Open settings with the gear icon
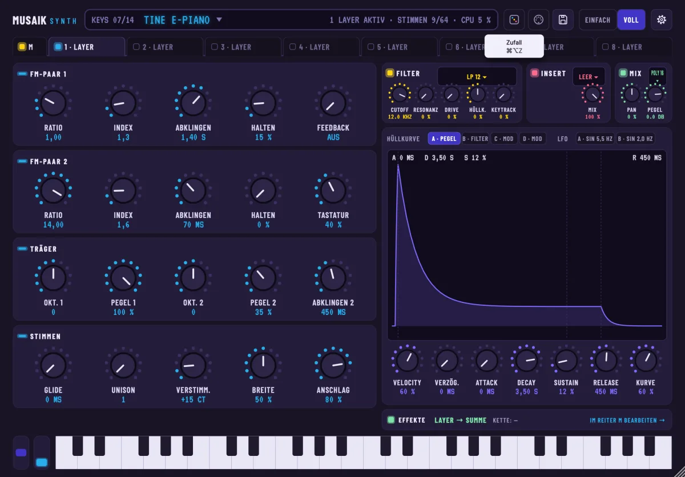The height and width of the screenshot is (477, 685). [662, 20]
